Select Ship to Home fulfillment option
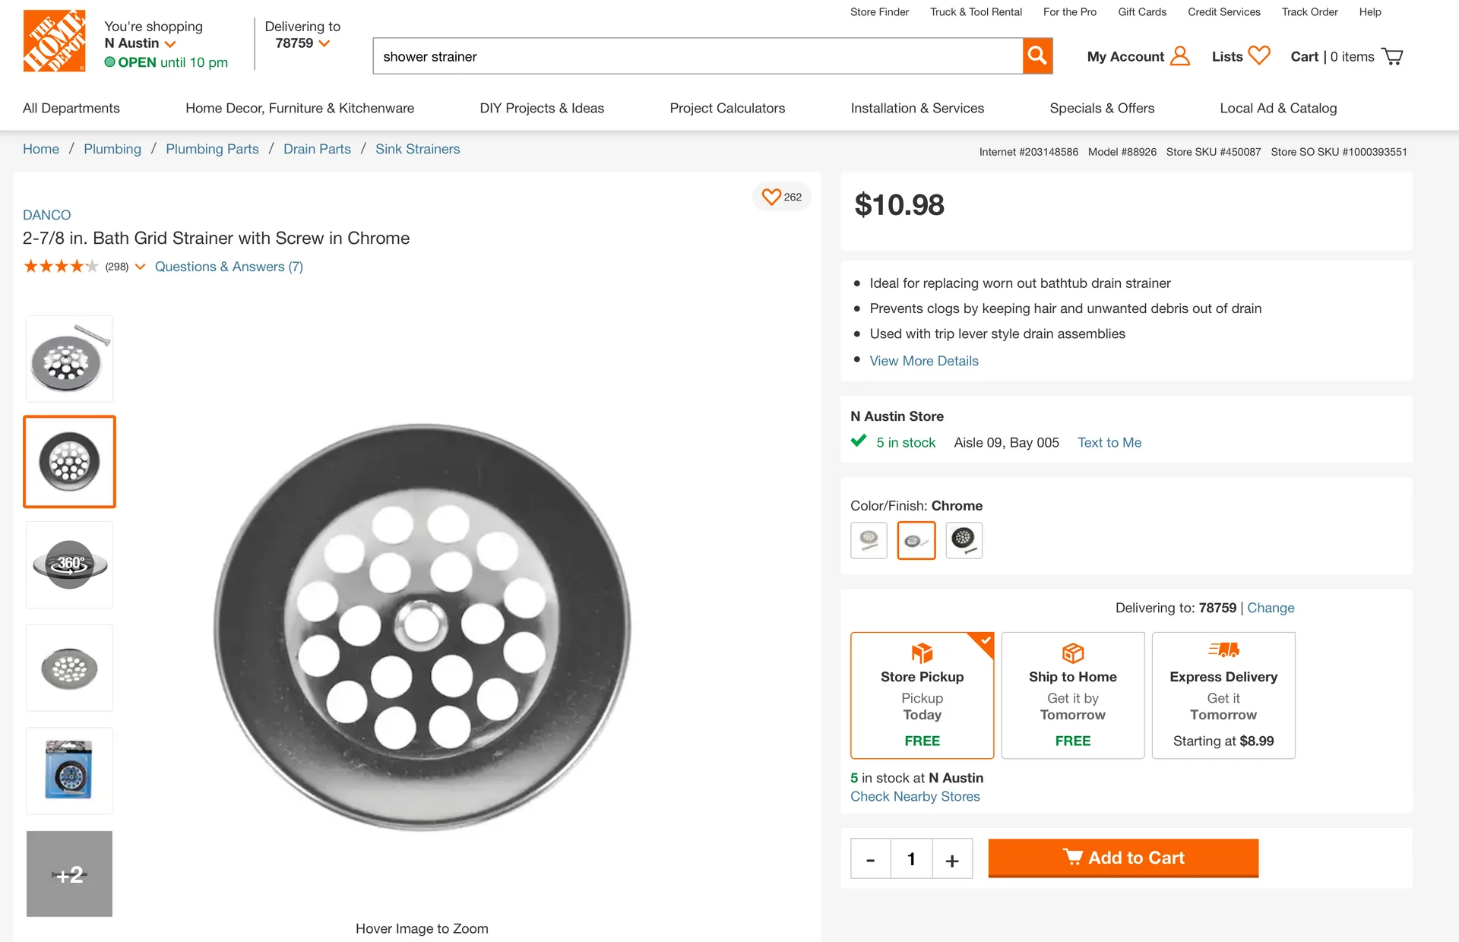The image size is (1459, 942). coord(1072,695)
